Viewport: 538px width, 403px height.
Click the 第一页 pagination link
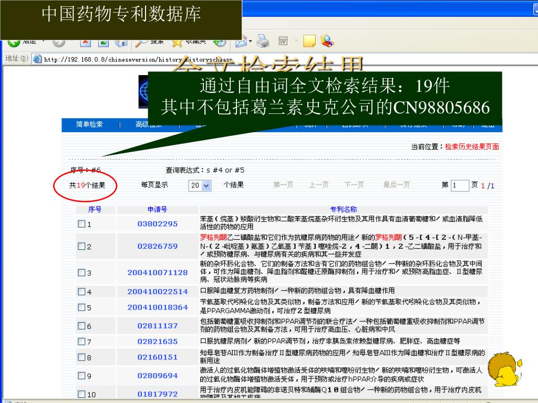coord(283,185)
